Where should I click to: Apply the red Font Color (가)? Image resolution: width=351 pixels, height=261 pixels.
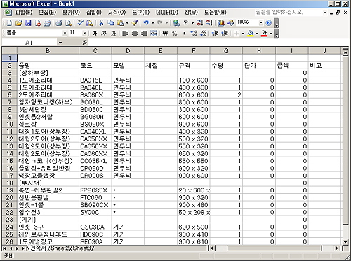coord(265,34)
